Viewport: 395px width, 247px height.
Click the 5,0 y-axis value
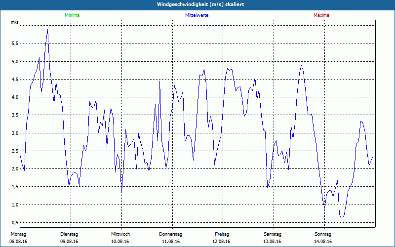tap(15, 61)
